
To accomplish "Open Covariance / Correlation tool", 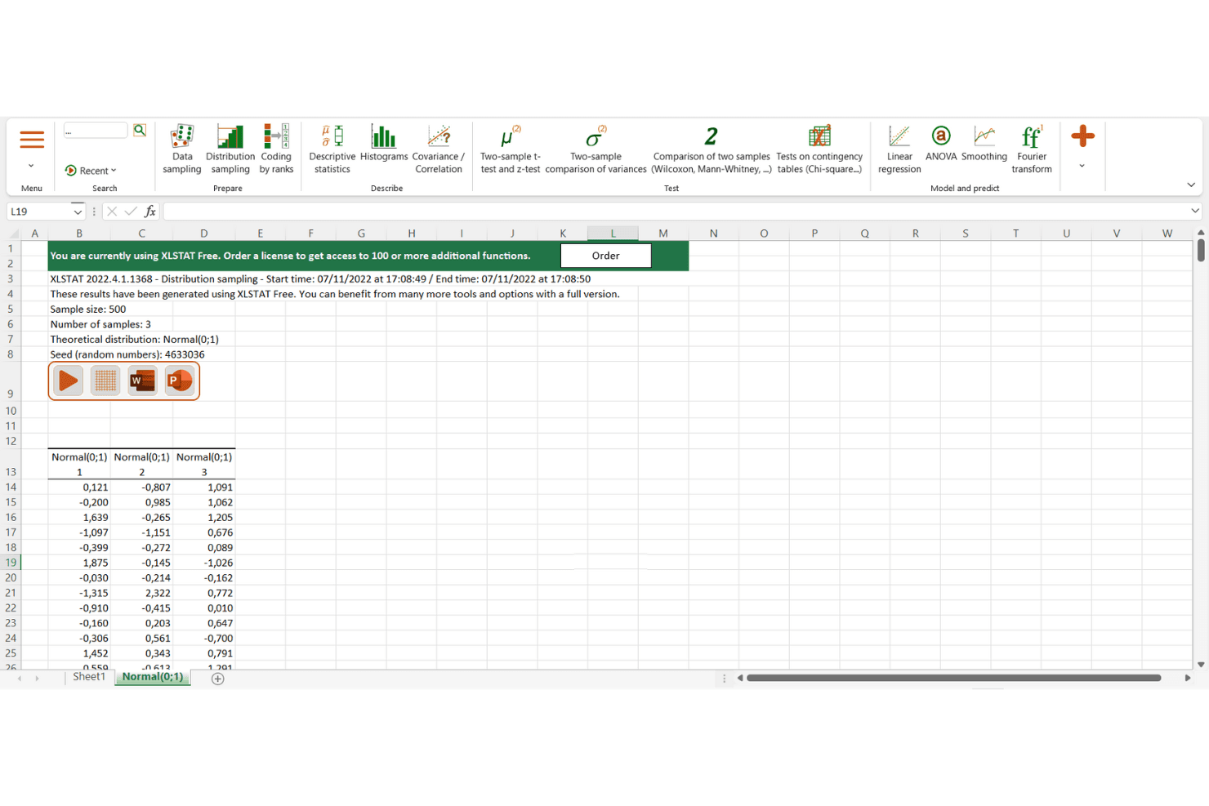I will (439, 149).
